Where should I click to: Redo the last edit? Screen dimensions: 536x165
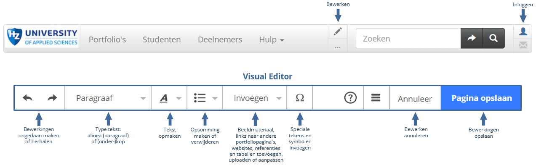point(52,98)
